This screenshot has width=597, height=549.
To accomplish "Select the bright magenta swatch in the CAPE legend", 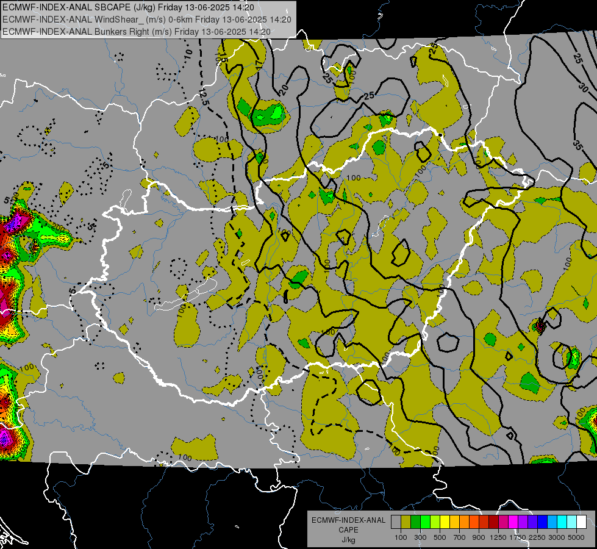I will pyautogui.click(x=513, y=522).
